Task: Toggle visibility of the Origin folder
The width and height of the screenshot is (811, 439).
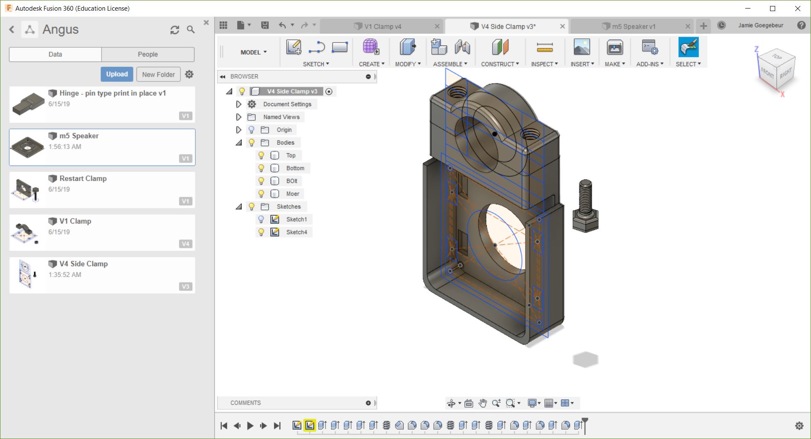Action: click(x=252, y=130)
